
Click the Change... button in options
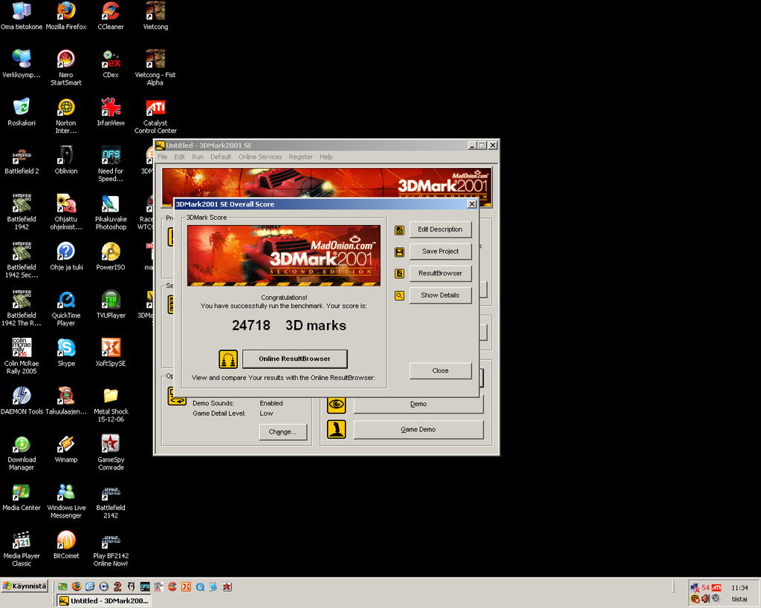[x=282, y=432]
